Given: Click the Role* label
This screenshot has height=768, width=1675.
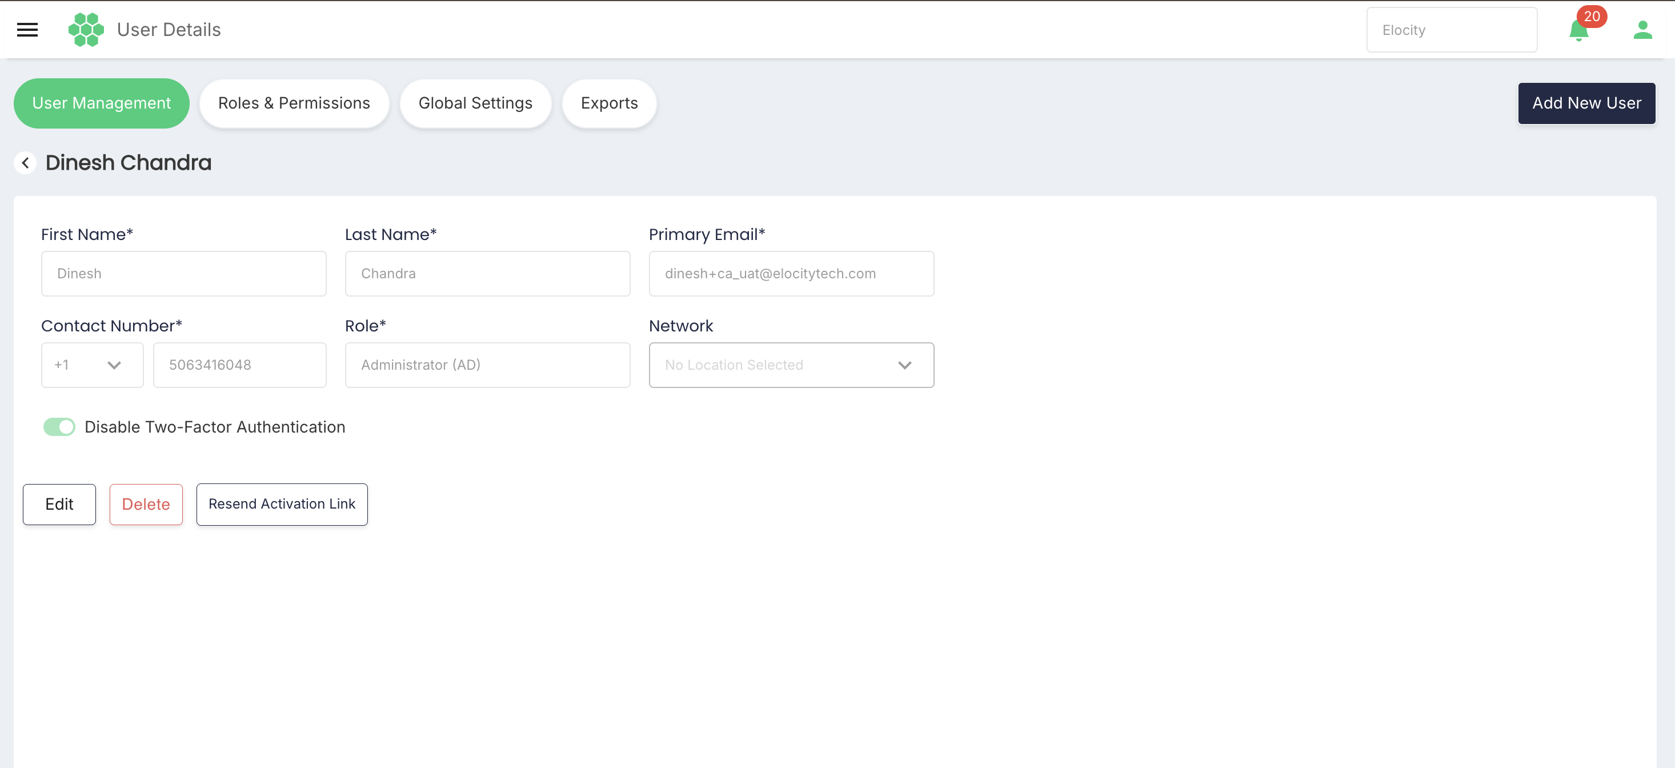Looking at the screenshot, I should 366,326.
